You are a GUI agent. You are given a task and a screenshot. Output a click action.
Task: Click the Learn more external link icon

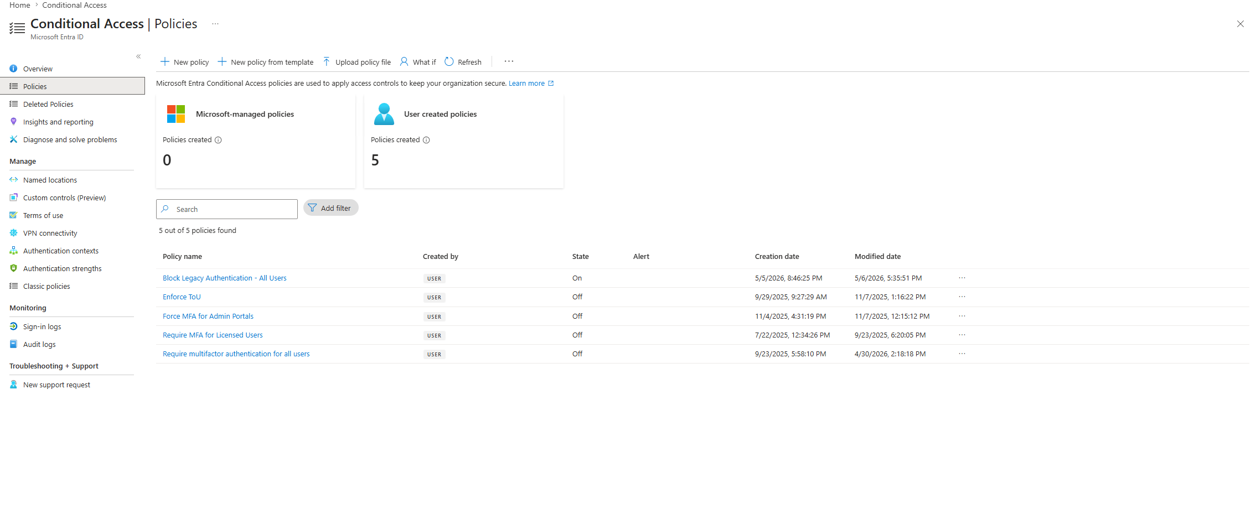(x=551, y=84)
